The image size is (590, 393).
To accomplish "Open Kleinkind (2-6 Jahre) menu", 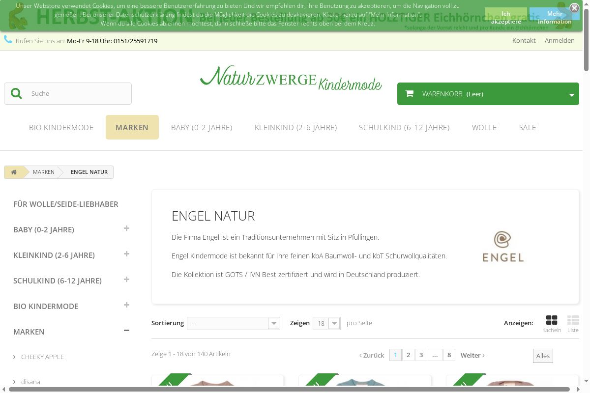I will [296, 127].
